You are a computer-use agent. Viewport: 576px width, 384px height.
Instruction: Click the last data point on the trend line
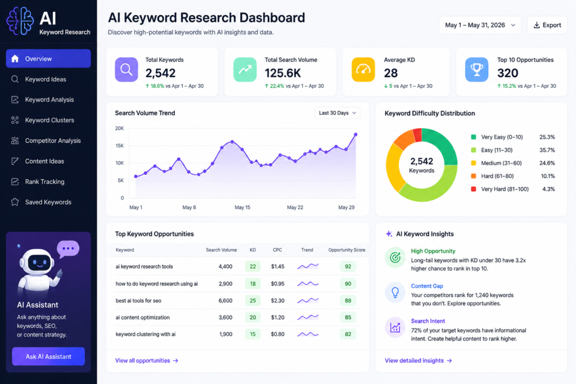pos(355,135)
